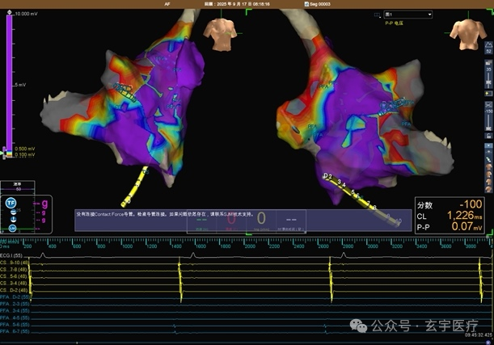
Task: Select the bottom torso preset view icon
Action: [x=488, y=188]
